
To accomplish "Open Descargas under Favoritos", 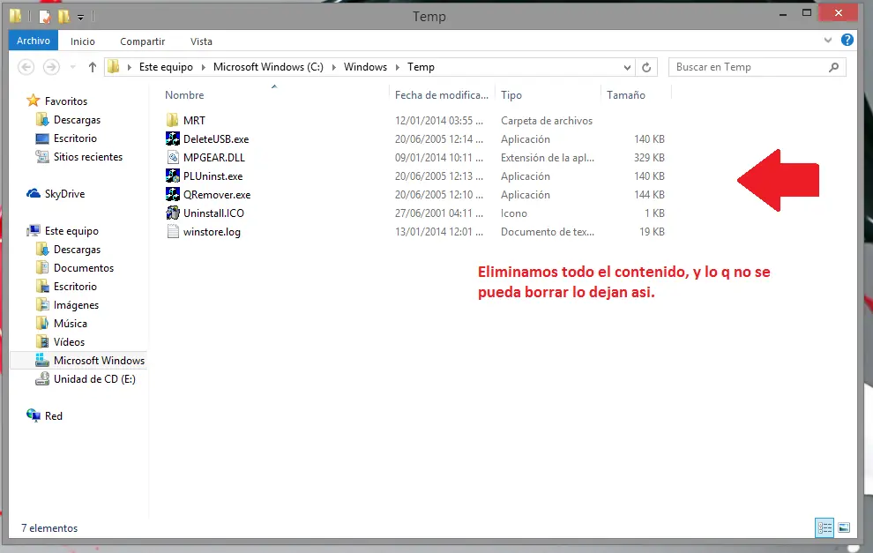I will [x=77, y=120].
